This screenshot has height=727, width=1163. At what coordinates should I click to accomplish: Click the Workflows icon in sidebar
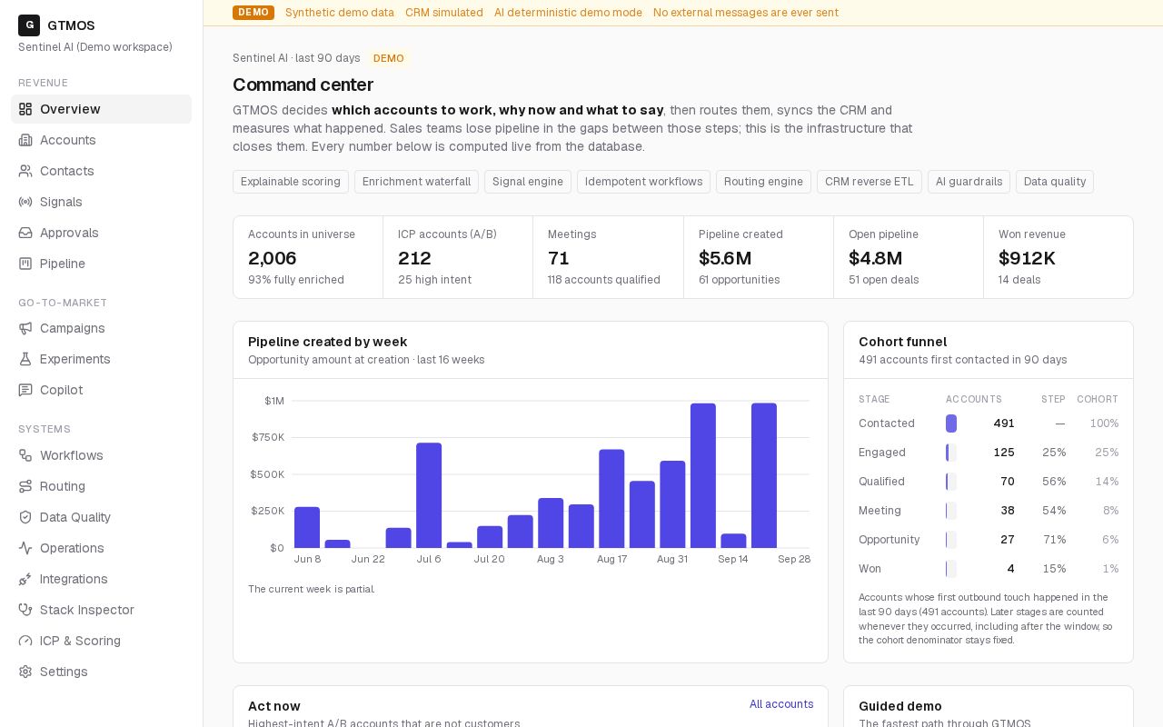25,455
